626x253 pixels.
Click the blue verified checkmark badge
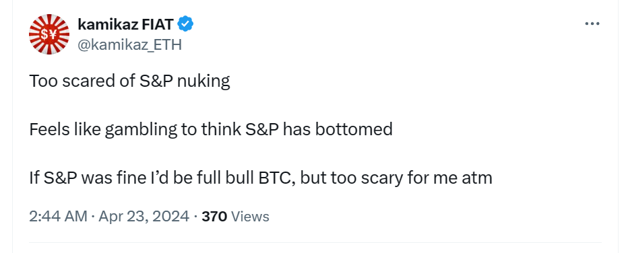pyautogui.click(x=185, y=24)
